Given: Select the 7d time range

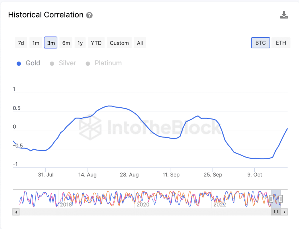Looking at the screenshot, I should pyautogui.click(x=21, y=43).
